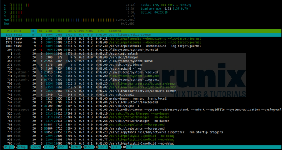Select irqbalance process with PID 783

coord(141,125)
